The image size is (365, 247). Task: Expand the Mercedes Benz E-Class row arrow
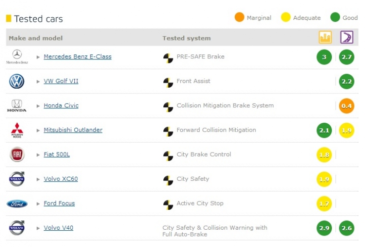pyautogui.click(x=38, y=57)
